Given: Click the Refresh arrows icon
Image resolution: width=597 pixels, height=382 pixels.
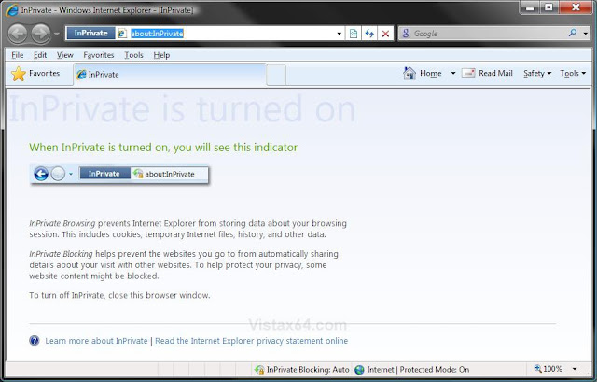Looking at the screenshot, I should point(369,34).
